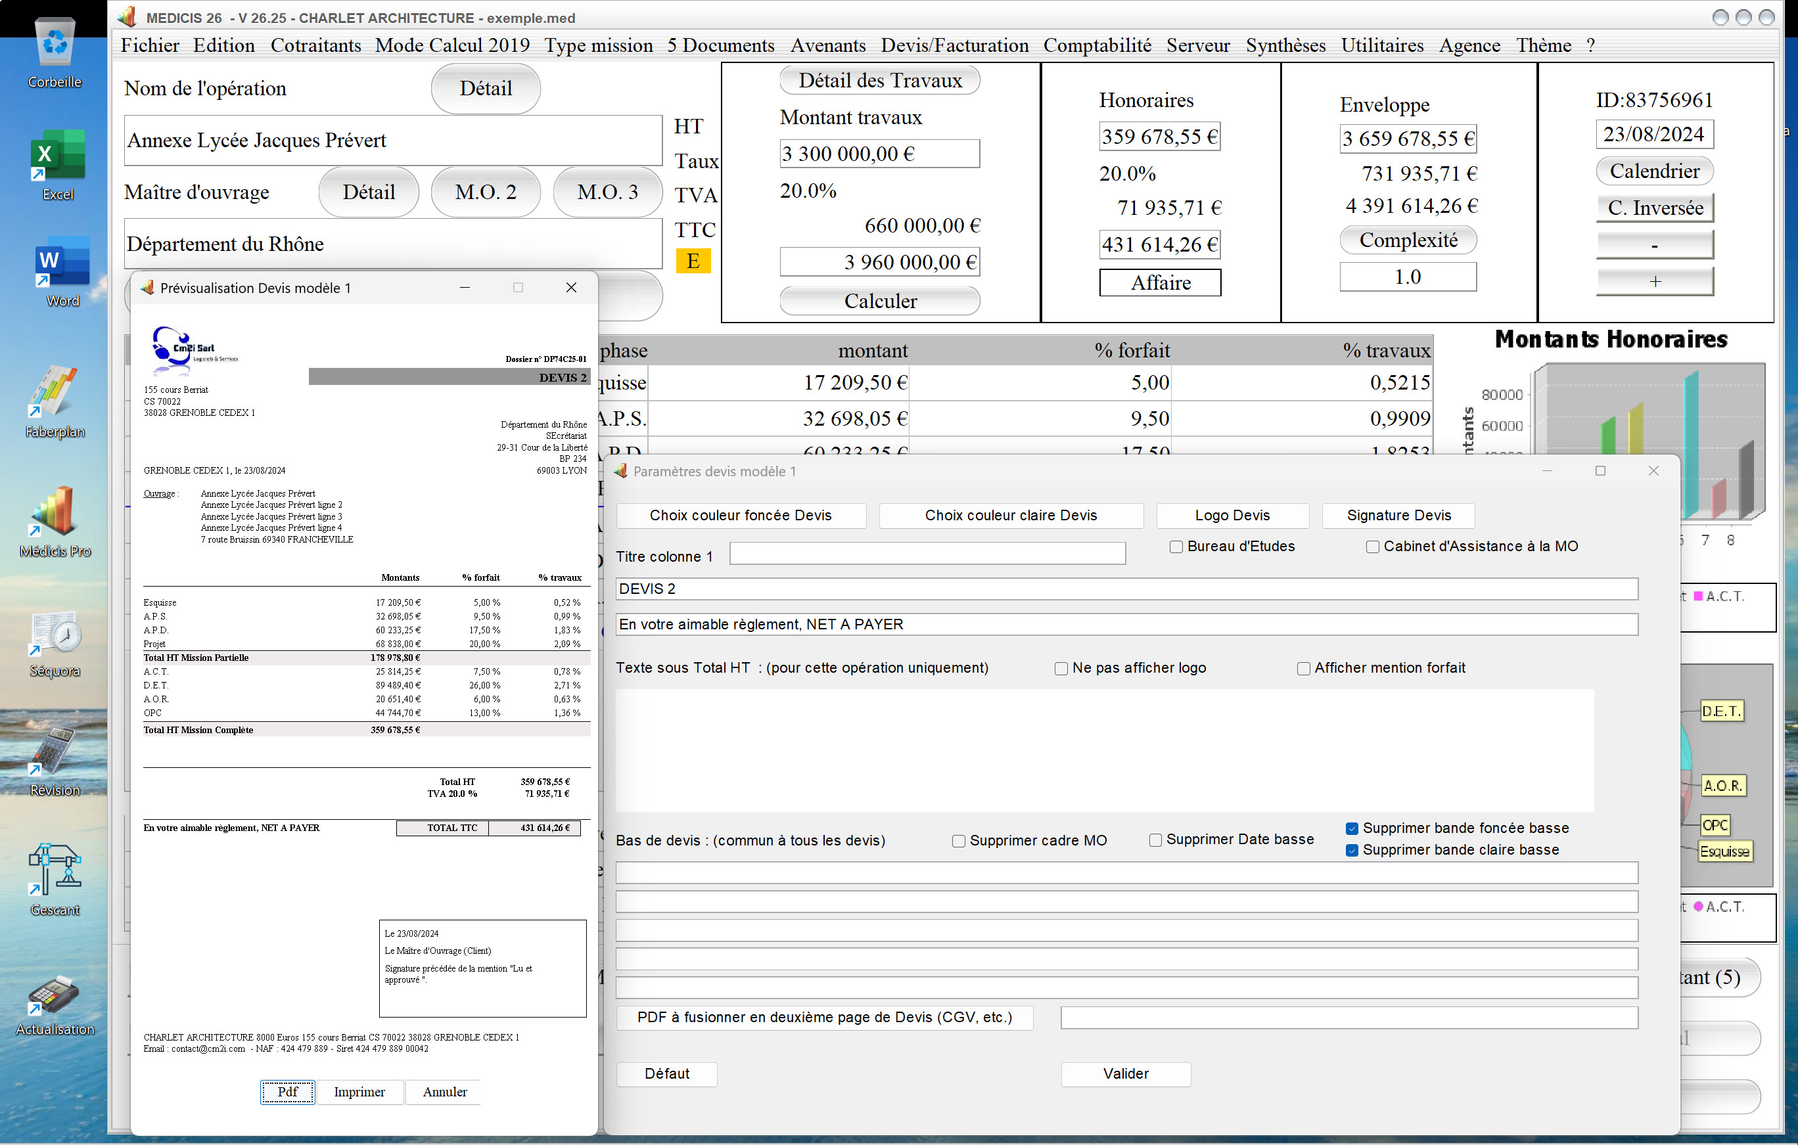Click the Défaut button
Image resolution: width=1798 pixels, height=1145 pixels.
pos(667,1073)
